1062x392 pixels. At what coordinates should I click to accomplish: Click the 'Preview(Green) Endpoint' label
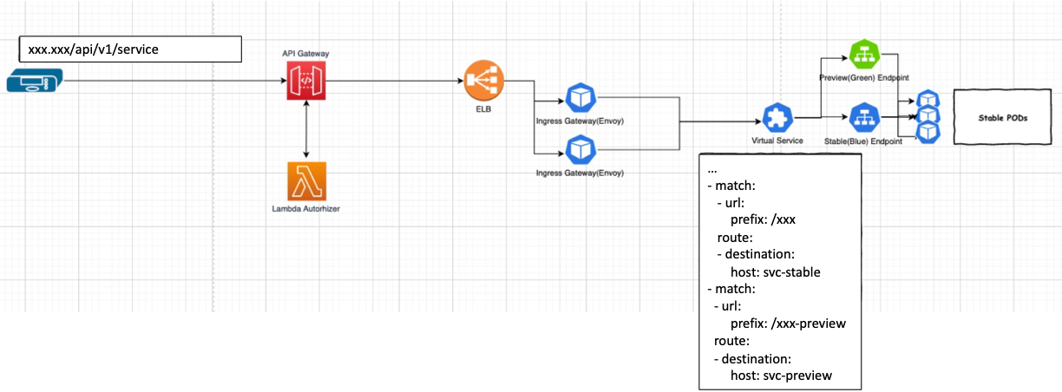(x=864, y=77)
